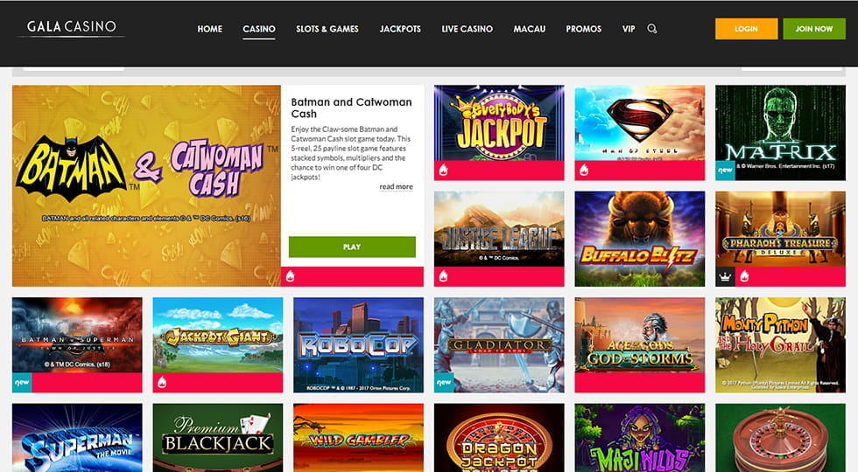Click the new badge on Batman v Superman
Viewport: 858px width, 472px height.
click(22, 383)
